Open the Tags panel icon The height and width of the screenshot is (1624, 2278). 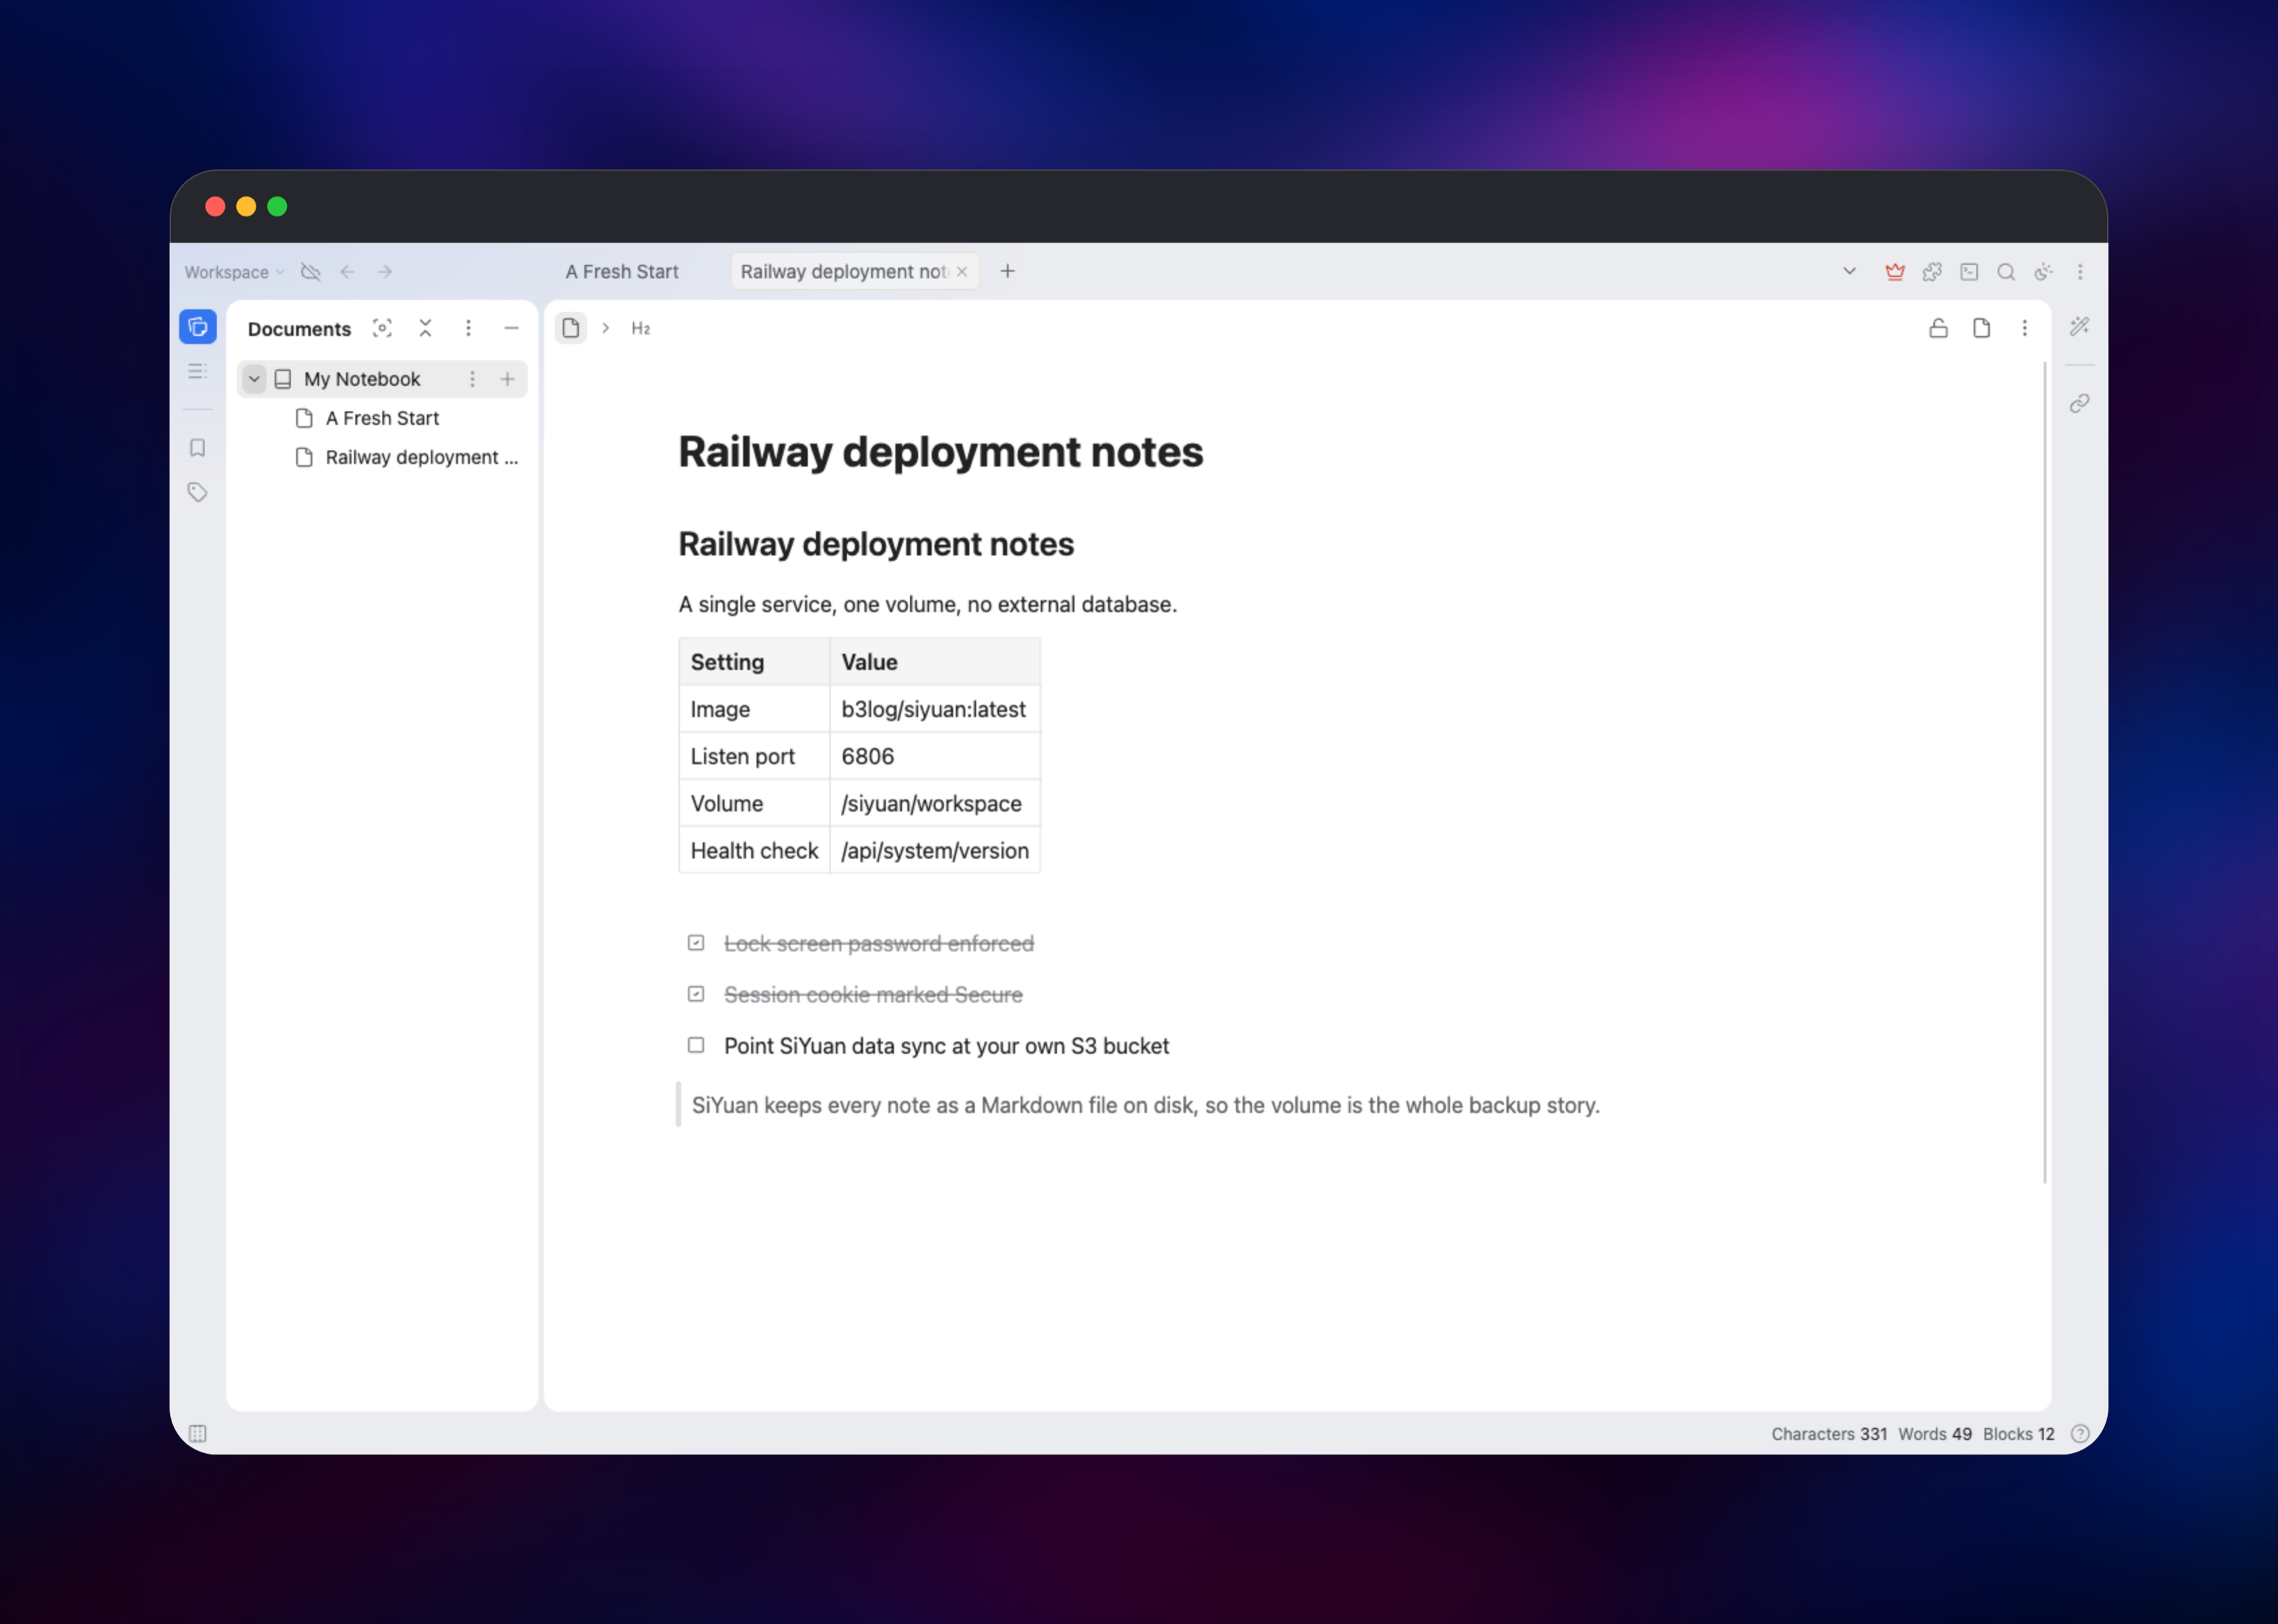(198, 492)
